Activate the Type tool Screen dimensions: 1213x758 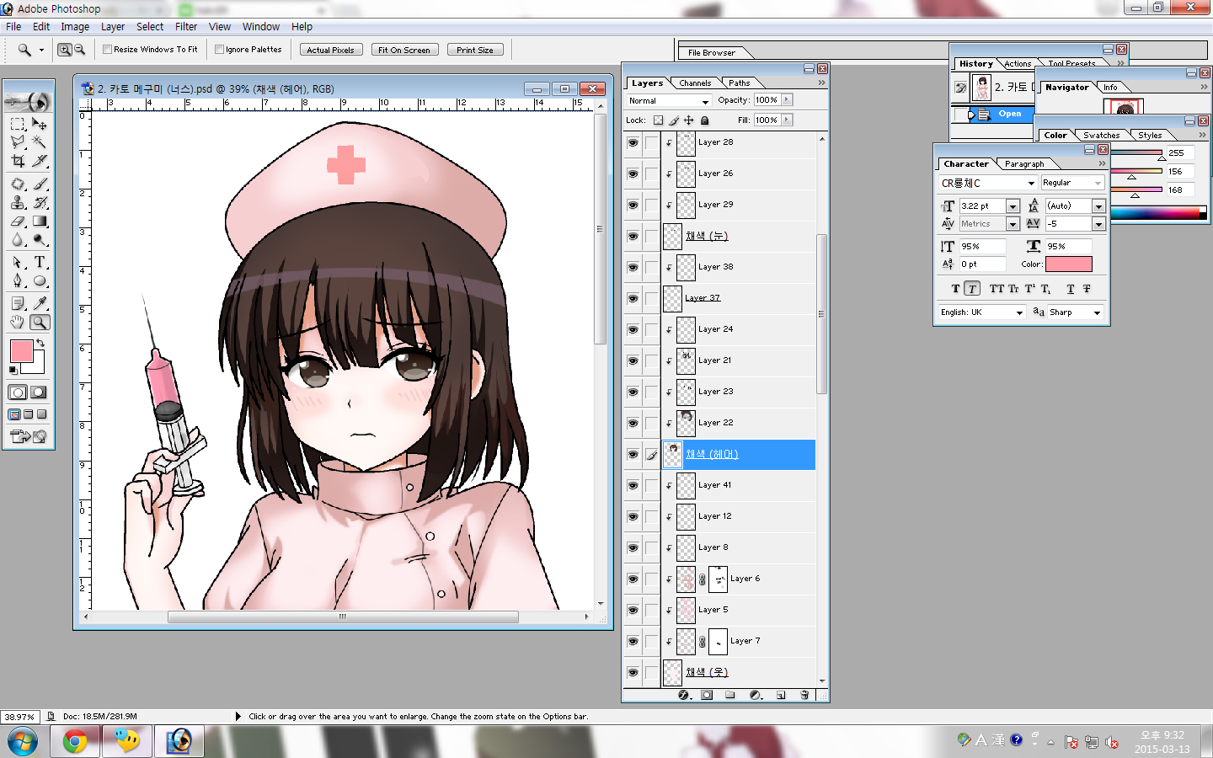[x=40, y=263]
